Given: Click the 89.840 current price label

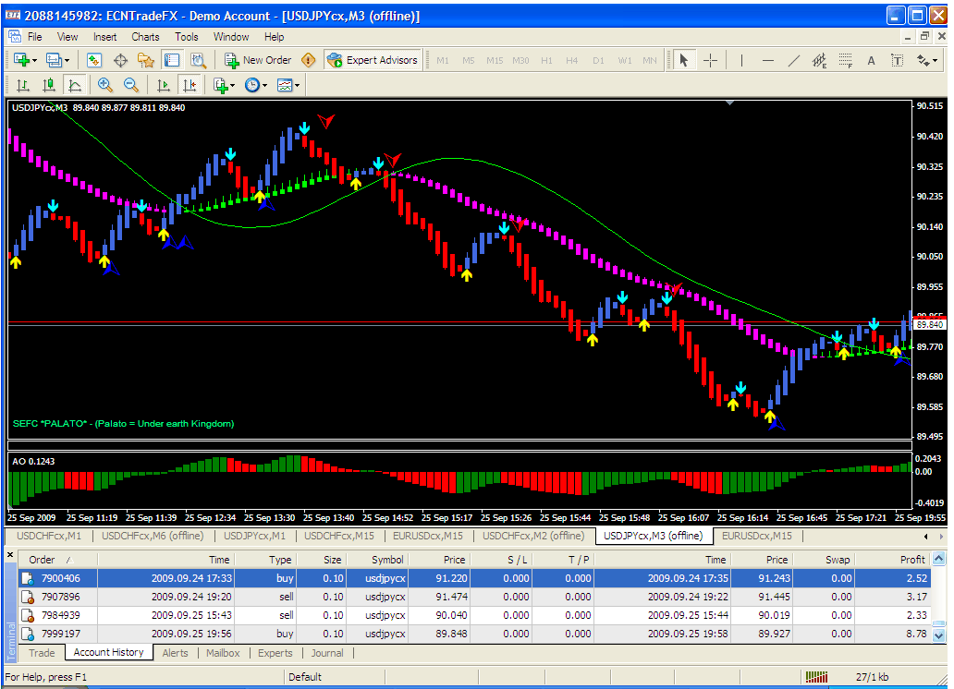Looking at the screenshot, I should coord(930,325).
